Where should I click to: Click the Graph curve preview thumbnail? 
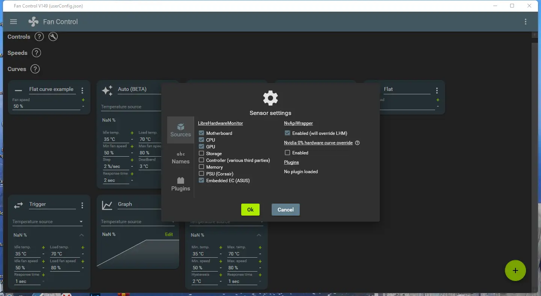138,254
